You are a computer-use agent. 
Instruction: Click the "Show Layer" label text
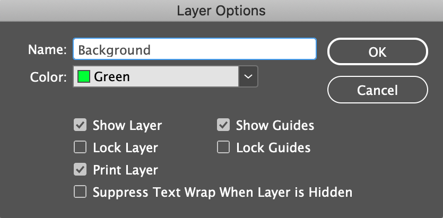click(x=127, y=126)
